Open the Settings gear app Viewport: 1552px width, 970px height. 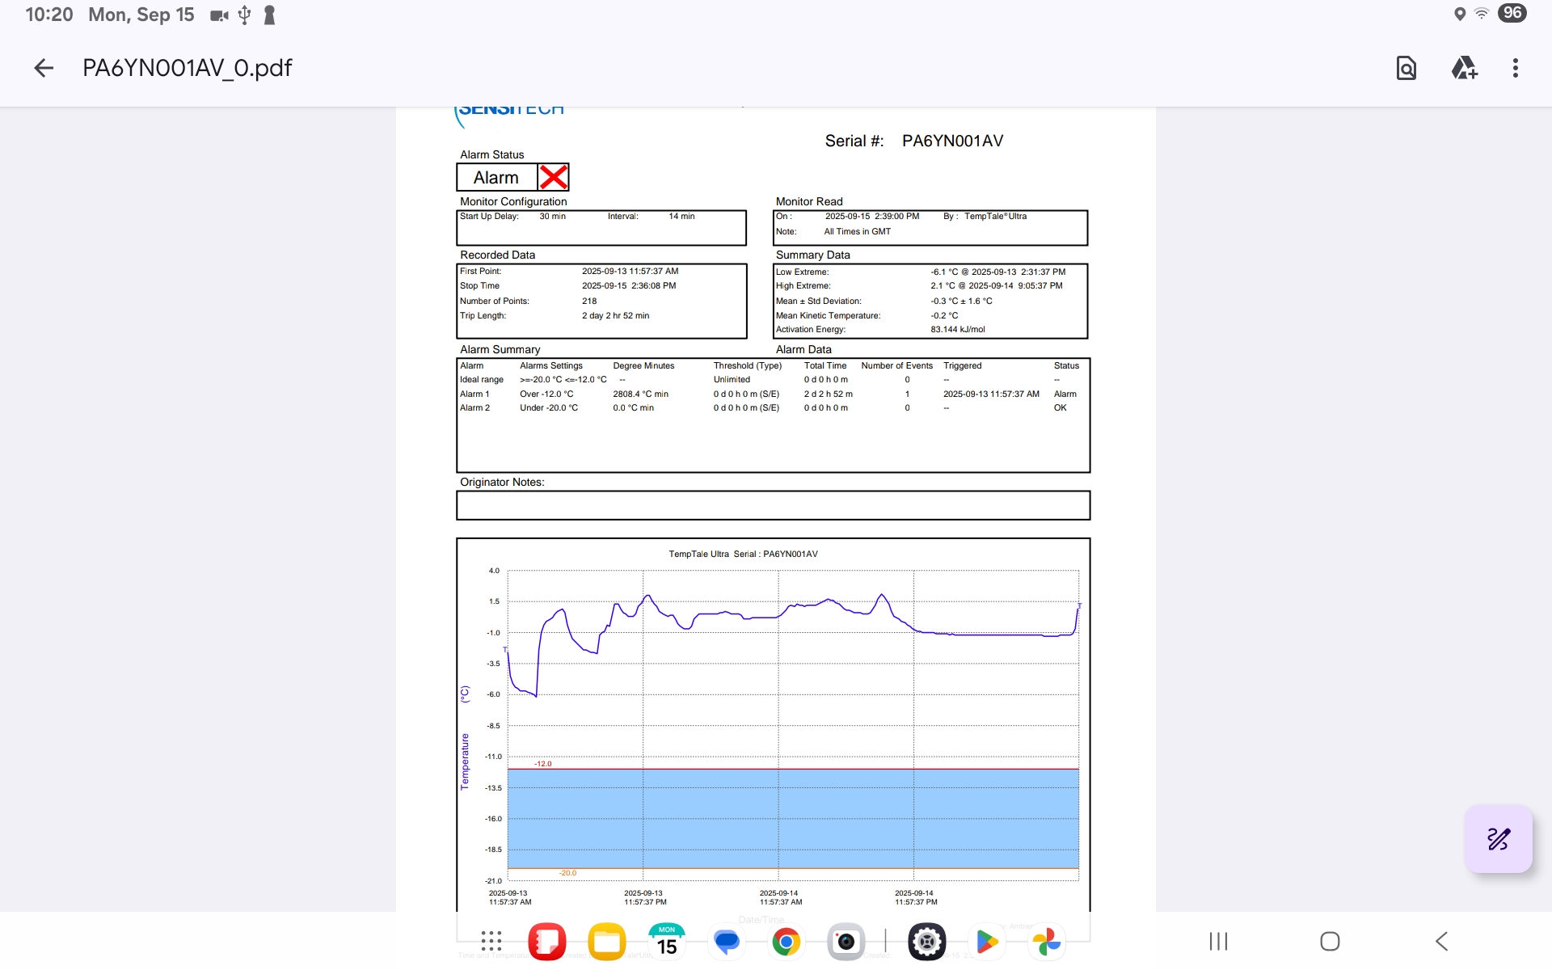tap(927, 942)
